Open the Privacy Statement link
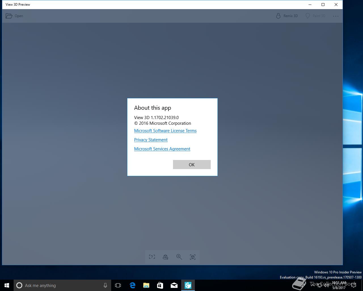363x291 pixels. tap(151, 140)
